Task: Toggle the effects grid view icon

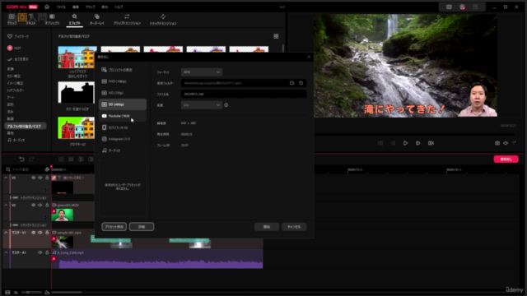Action: click(x=276, y=36)
